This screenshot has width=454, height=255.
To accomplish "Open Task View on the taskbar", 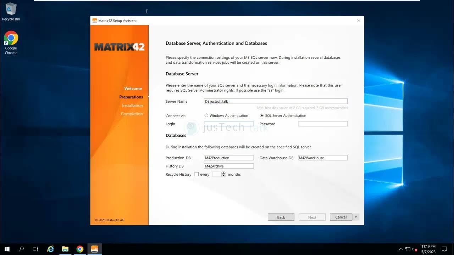I will (x=35, y=249).
